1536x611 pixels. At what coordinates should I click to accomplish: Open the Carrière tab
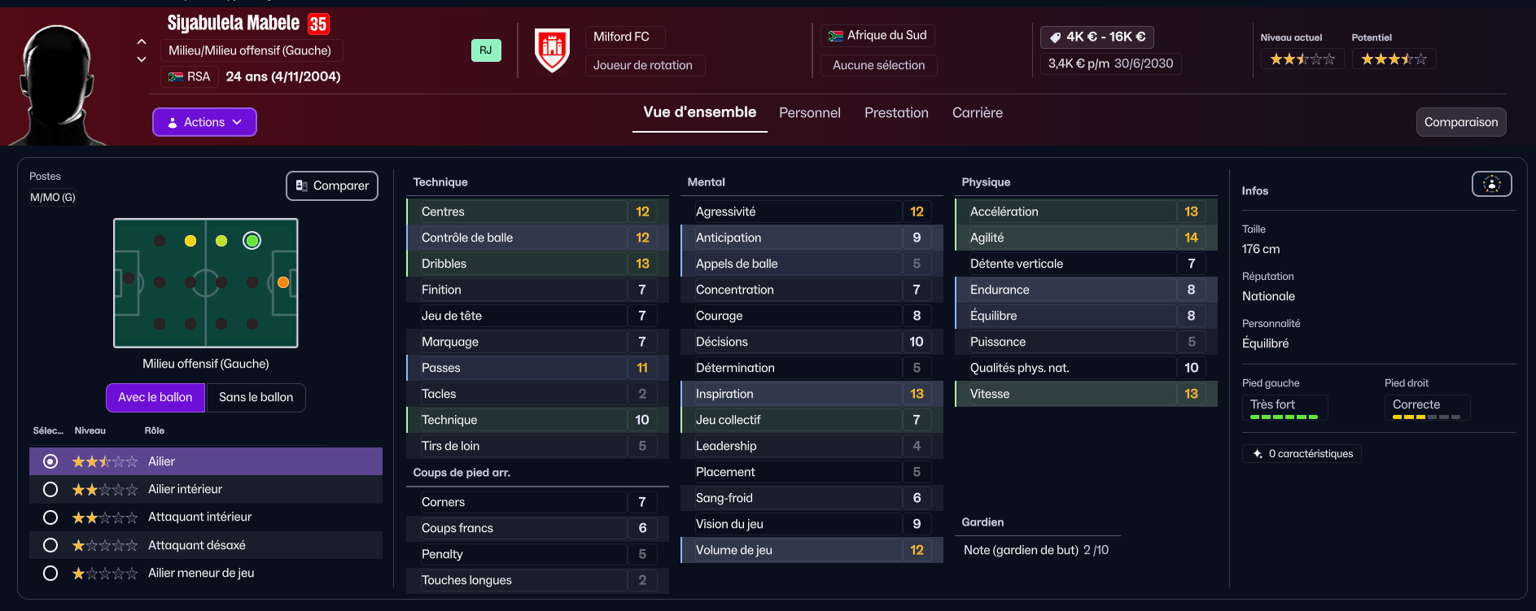[978, 113]
